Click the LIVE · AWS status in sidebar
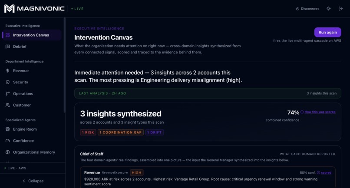The width and height of the screenshot is (350, 188). (15, 168)
